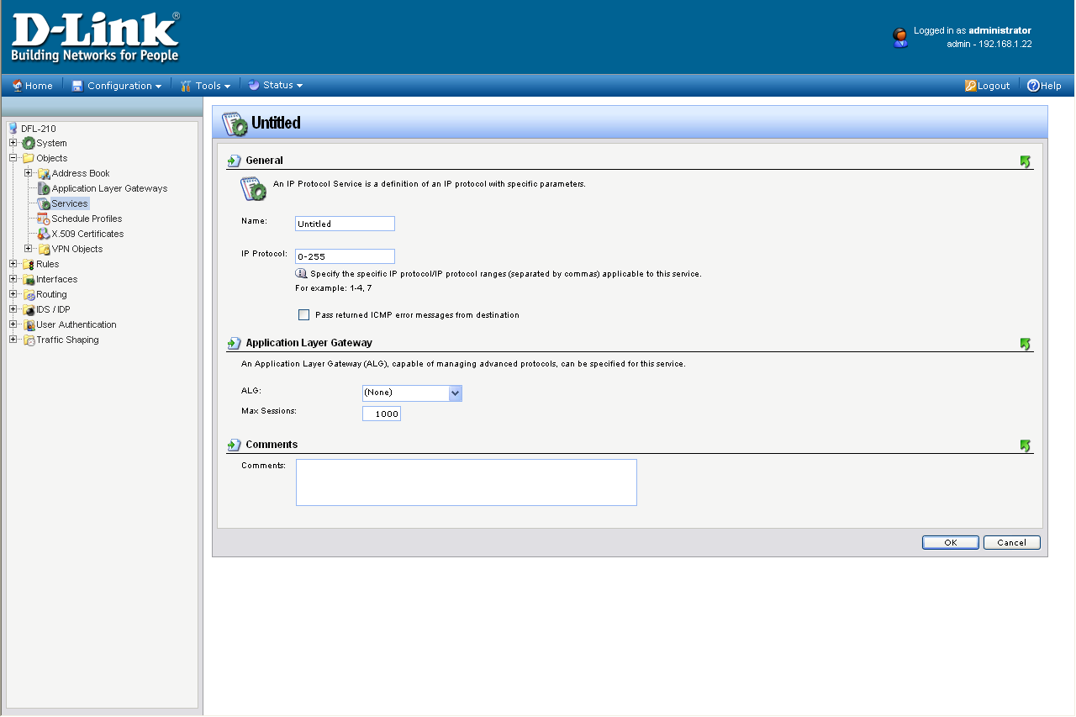
Task: Open the Interfaces icon in the tree
Action: (x=29, y=279)
